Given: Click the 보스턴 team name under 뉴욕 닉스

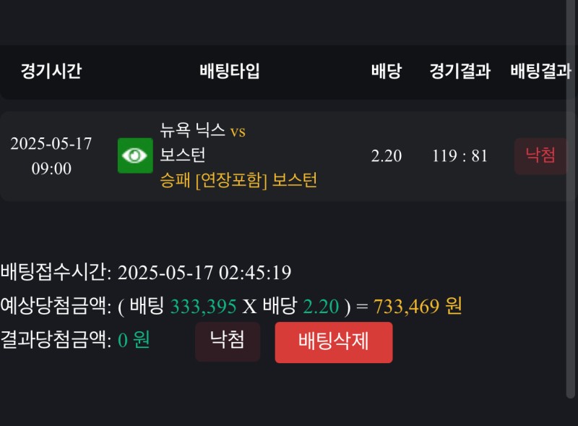Looking at the screenshot, I should (183, 156).
